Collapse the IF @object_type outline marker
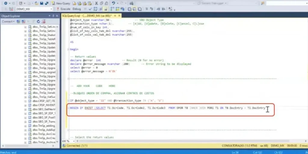Image resolution: width=308 pixels, height=154 pixels. click(69, 101)
